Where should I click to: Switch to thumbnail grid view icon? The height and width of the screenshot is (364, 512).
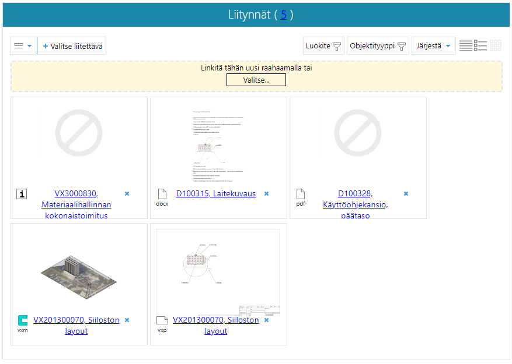pos(496,45)
